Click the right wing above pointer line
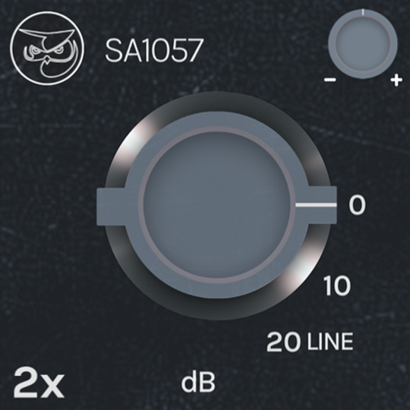410x410 pixels. click(x=322, y=194)
